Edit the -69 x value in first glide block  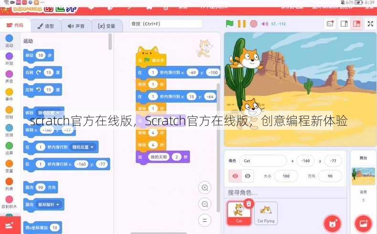point(193,72)
